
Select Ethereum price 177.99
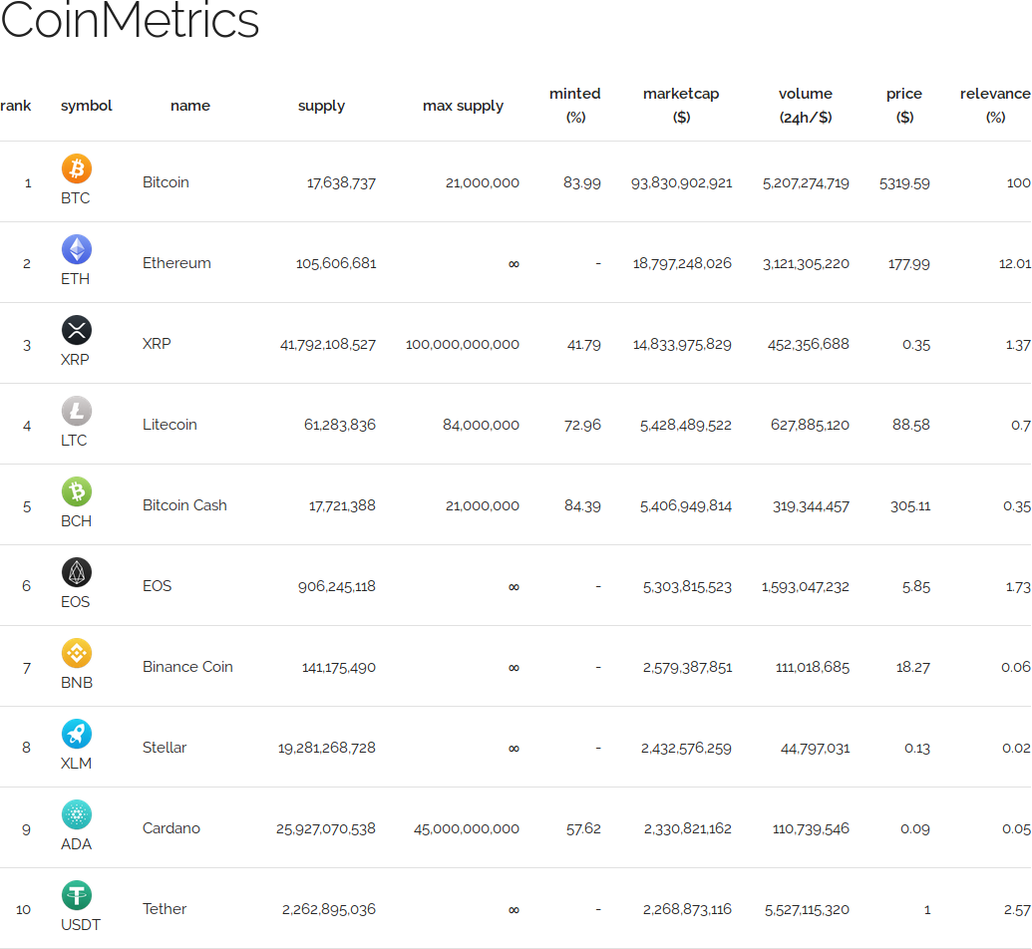[x=909, y=264]
